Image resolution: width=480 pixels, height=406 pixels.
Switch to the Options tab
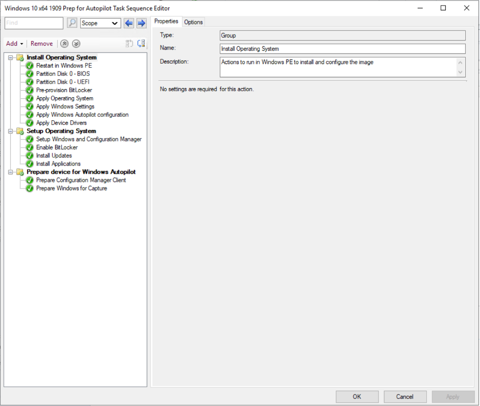[x=193, y=22]
